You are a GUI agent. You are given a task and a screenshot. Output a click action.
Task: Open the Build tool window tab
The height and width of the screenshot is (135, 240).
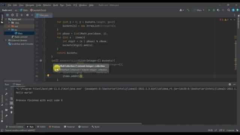[x=96, y=127]
